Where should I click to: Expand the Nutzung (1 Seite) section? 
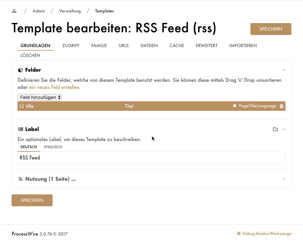[x=284, y=179]
